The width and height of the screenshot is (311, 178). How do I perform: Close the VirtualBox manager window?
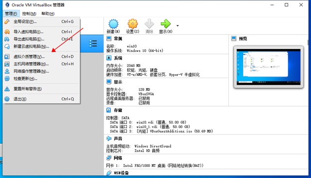point(301,5)
